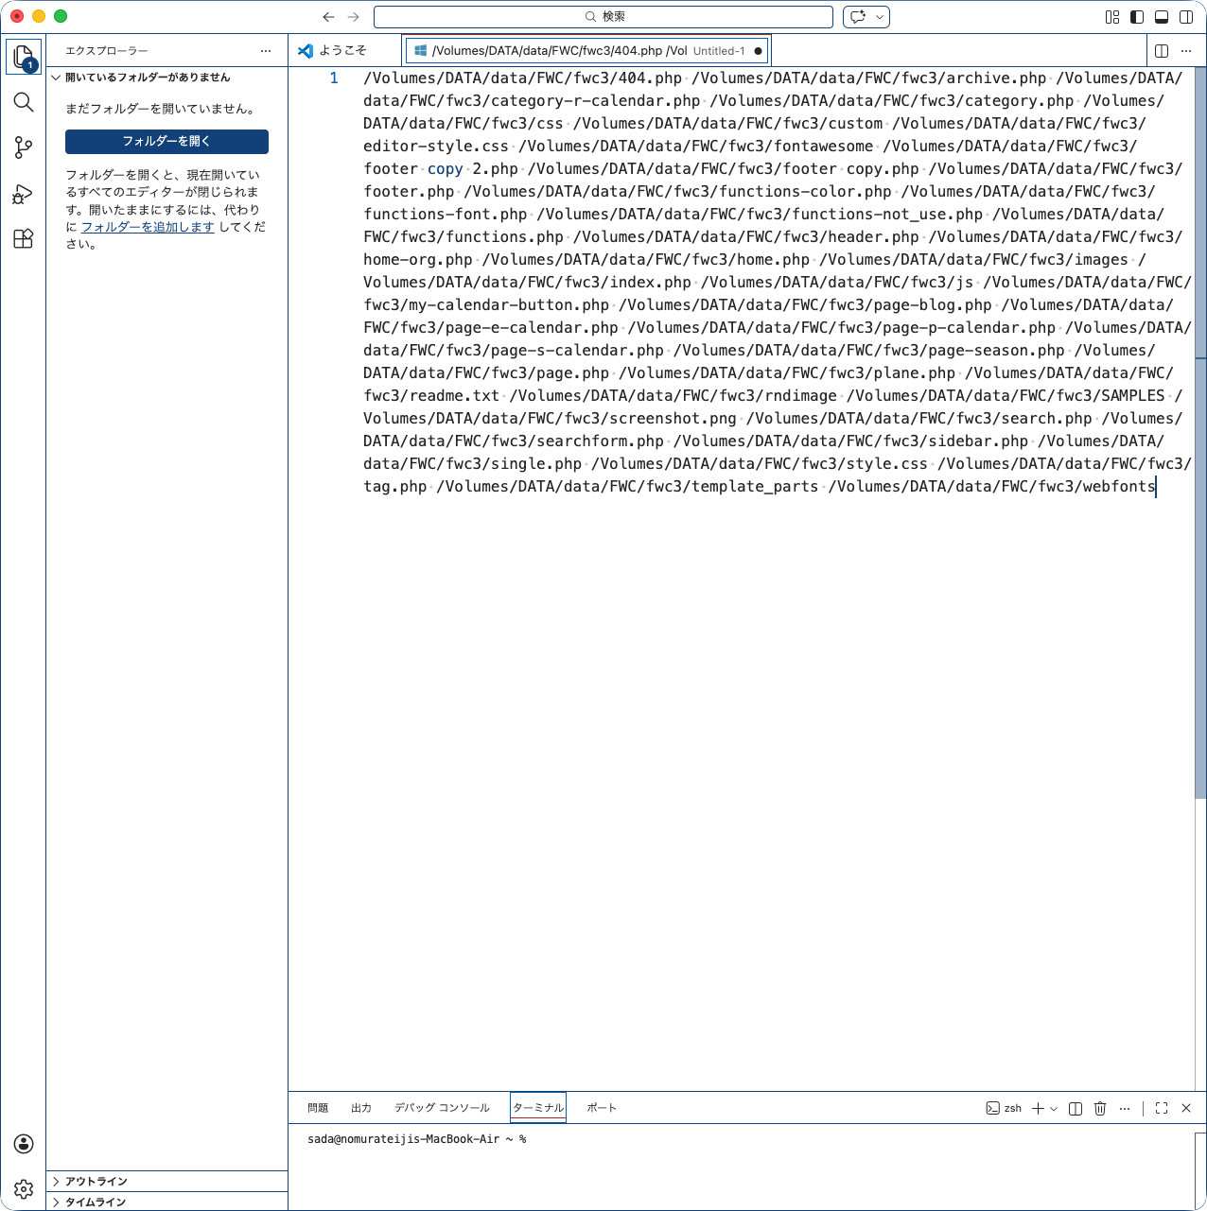This screenshot has height=1211, width=1207.
Task: Open the Manage settings gear
Action: pyautogui.click(x=24, y=1189)
